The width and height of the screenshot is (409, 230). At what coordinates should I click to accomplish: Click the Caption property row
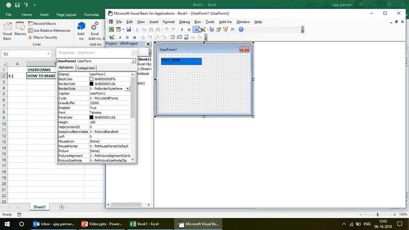(x=94, y=93)
